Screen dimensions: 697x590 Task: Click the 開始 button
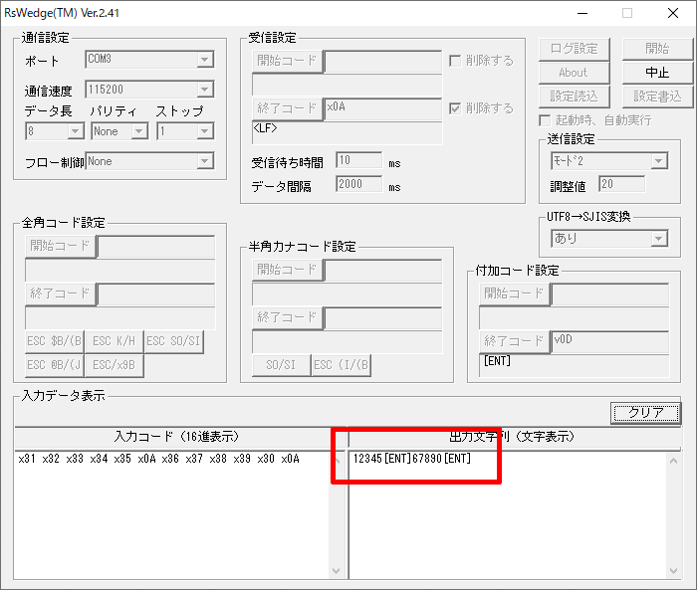coord(657,49)
